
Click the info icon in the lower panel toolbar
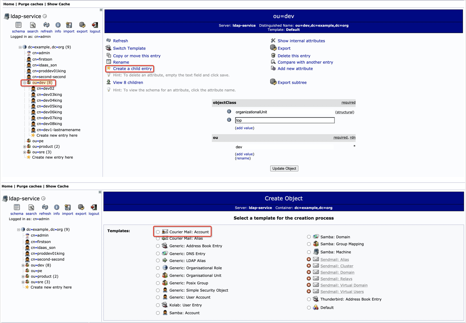[57, 207]
